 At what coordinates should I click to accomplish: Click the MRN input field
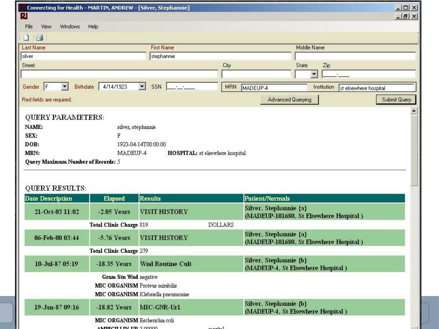point(274,88)
